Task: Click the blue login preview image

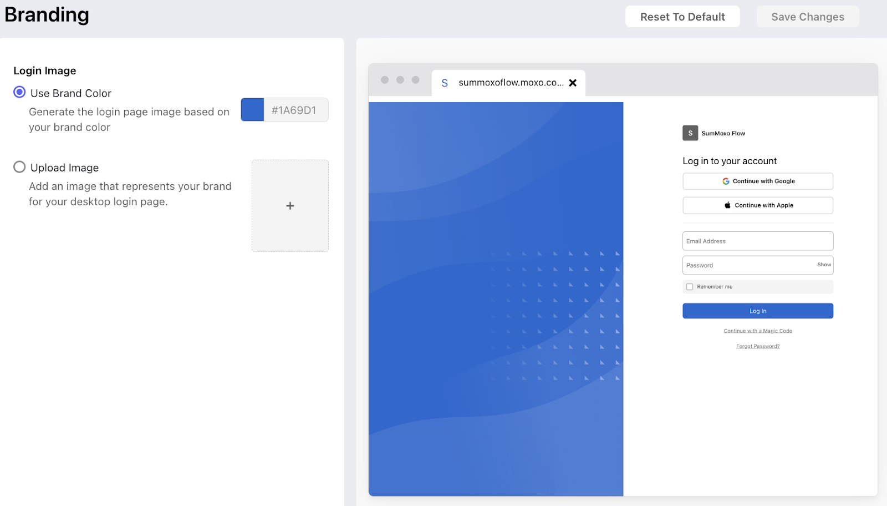Action: click(x=496, y=299)
